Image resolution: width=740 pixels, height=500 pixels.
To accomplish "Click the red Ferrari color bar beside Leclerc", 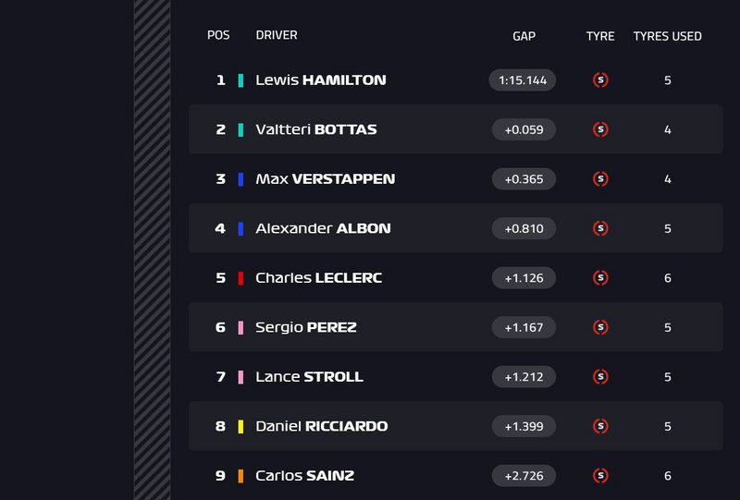I will click(x=240, y=278).
